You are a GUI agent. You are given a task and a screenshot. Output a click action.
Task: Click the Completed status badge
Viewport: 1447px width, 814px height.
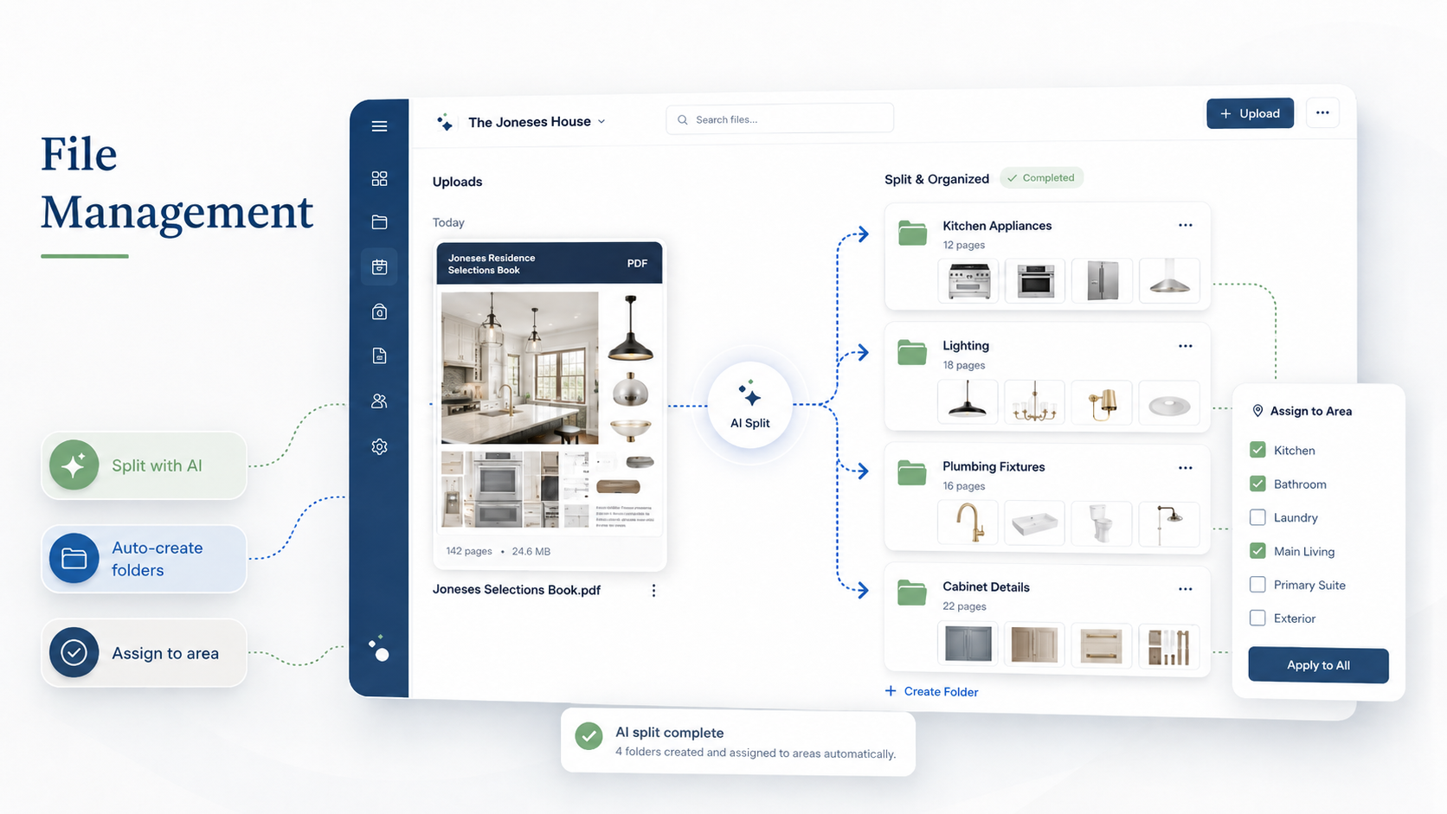pos(1041,177)
